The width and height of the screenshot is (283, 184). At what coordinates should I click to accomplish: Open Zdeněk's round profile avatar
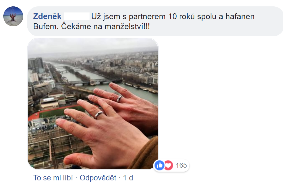pos(13,16)
